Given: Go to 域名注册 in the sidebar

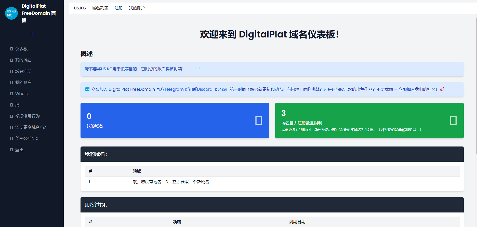Looking at the screenshot, I should 23,71.
